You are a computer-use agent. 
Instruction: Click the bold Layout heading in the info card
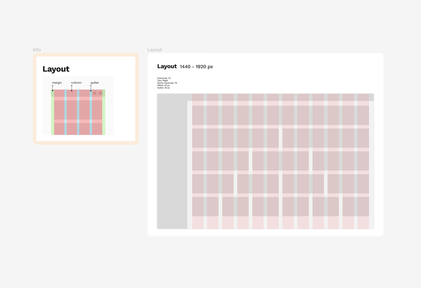click(56, 69)
